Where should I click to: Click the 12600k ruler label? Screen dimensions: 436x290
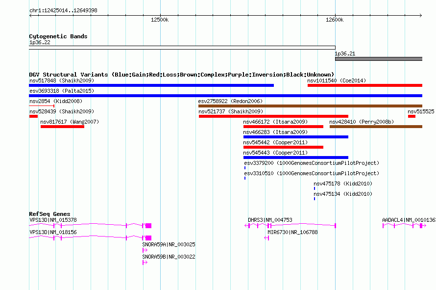click(335, 20)
